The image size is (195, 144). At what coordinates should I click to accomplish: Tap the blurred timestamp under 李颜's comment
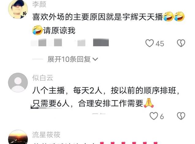(70, 43)
